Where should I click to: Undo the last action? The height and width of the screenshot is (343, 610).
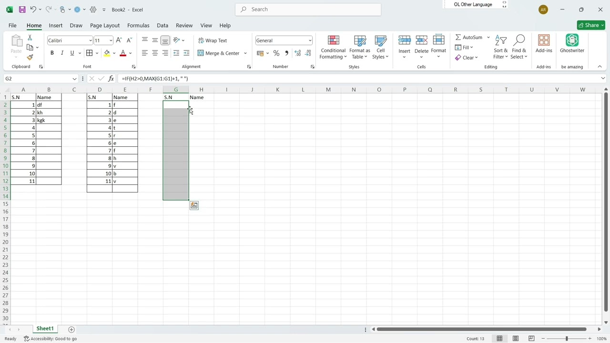[x=33, y=10]
